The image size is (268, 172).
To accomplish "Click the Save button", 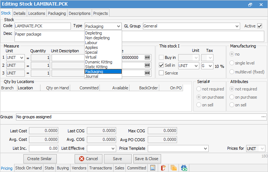I will [x=118, y=159].
